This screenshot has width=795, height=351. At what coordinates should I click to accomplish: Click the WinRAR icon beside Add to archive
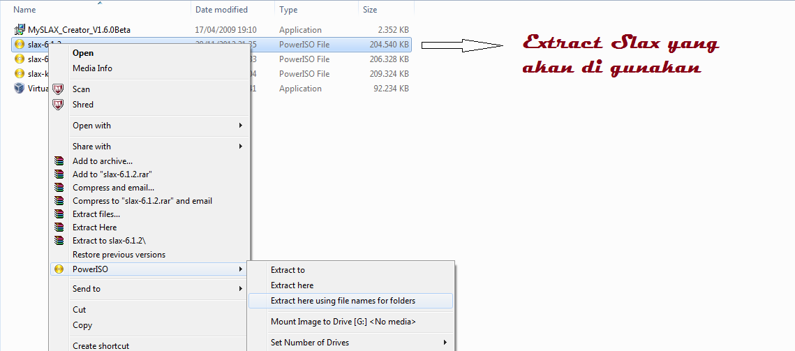click(x=59, y=161)
